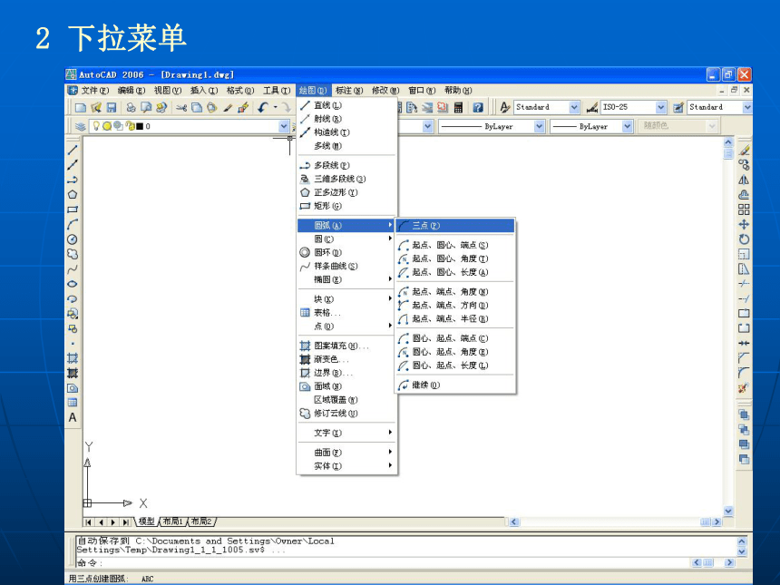Switch to the 布局1 layout tab
The image size is (780, 585).
click(173, 522)
